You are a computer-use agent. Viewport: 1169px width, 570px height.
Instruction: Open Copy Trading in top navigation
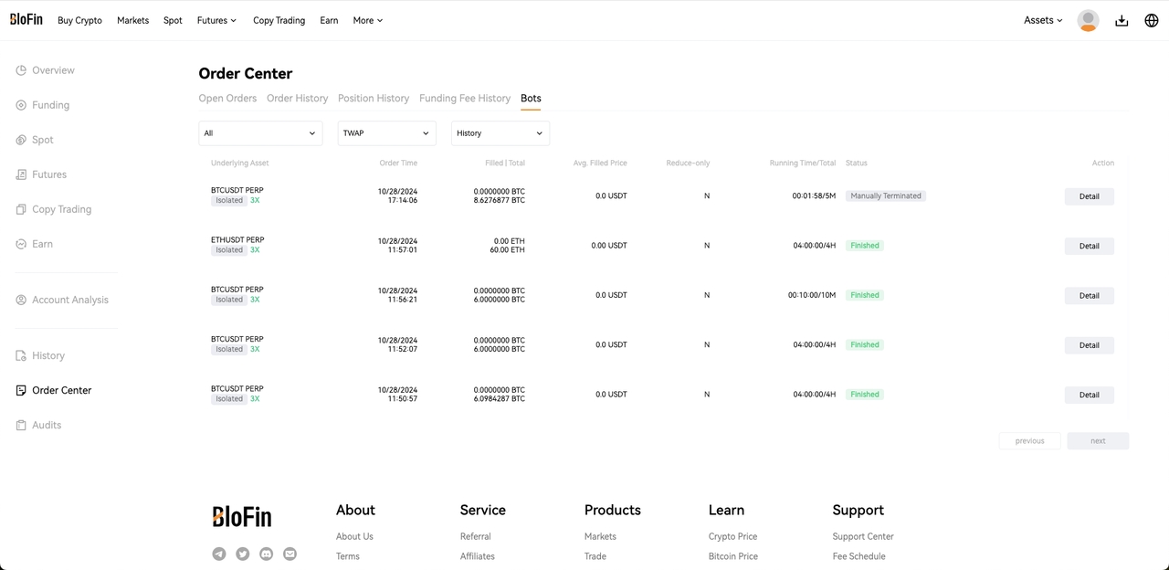(x=279, y=20)
